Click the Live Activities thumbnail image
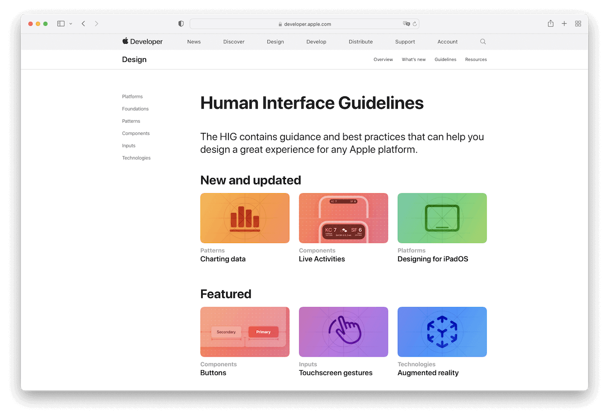Image resolution: width=609 pixels, height=418 pixels. click(344, 218)
